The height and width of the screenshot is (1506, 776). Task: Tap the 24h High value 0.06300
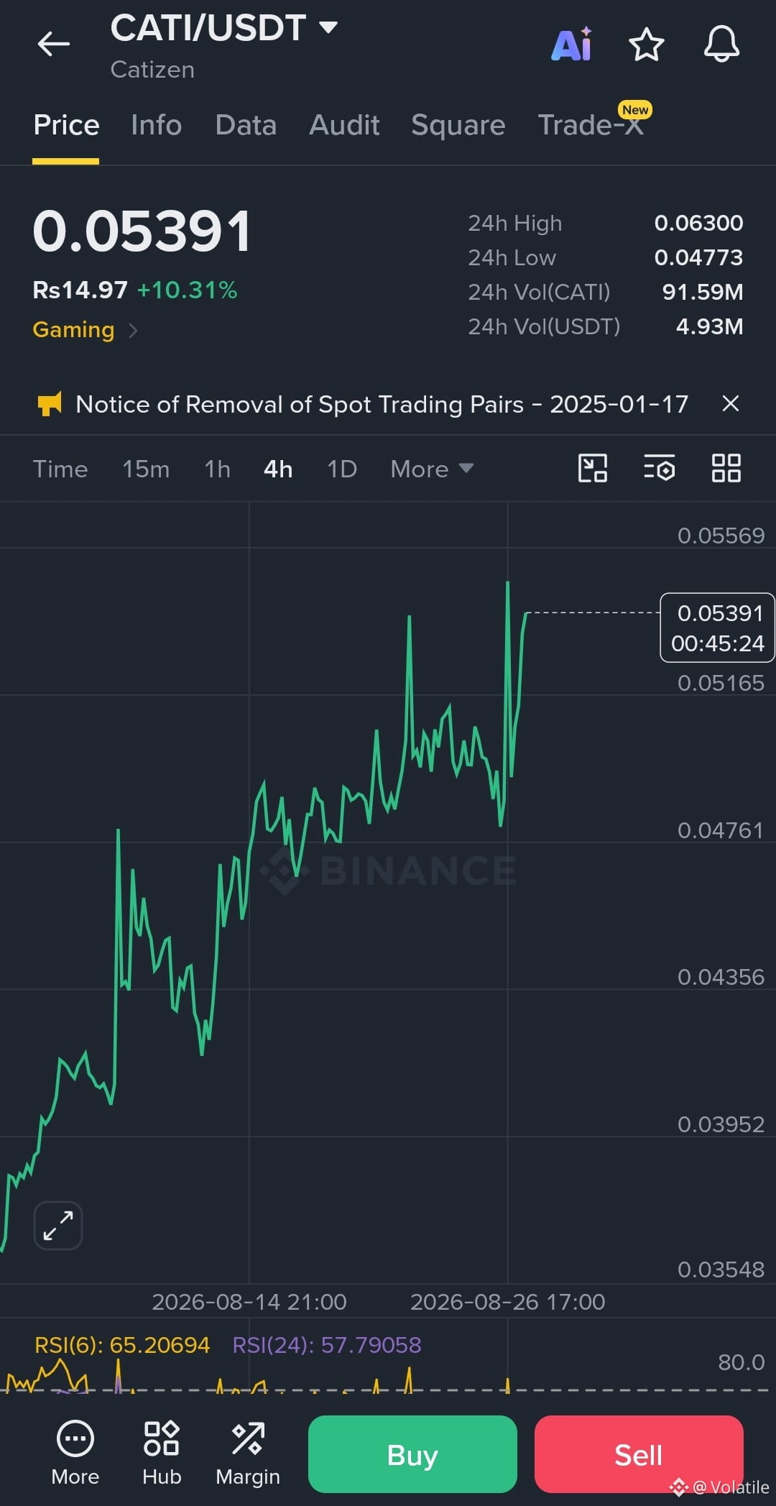[698, 223]
